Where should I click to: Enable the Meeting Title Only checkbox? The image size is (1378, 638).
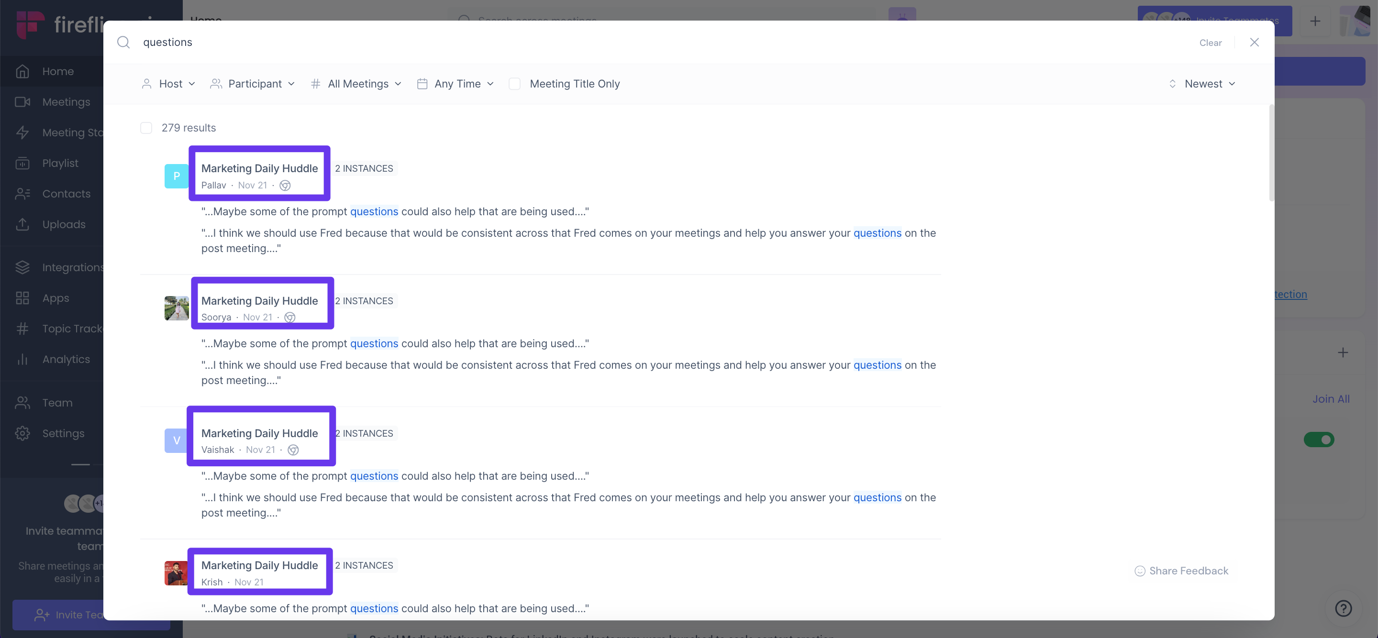pos(514,83)
